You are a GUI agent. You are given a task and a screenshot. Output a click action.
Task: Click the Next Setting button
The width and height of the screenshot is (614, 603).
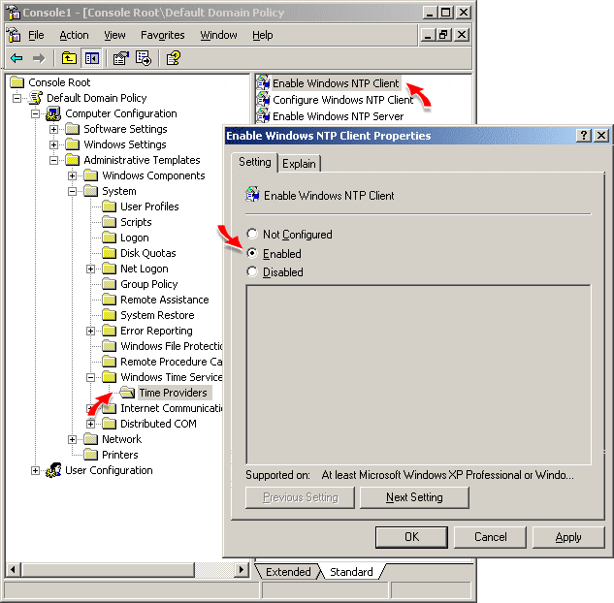click(x=414, y=497)
